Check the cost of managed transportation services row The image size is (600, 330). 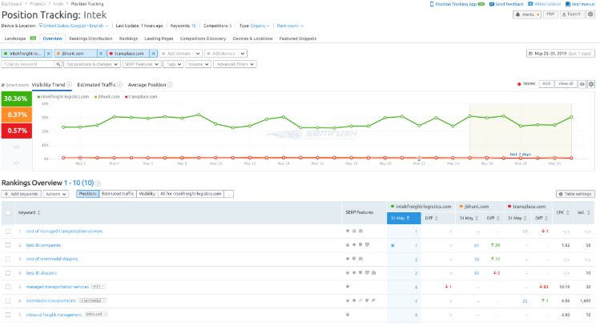tap(8, 231)
